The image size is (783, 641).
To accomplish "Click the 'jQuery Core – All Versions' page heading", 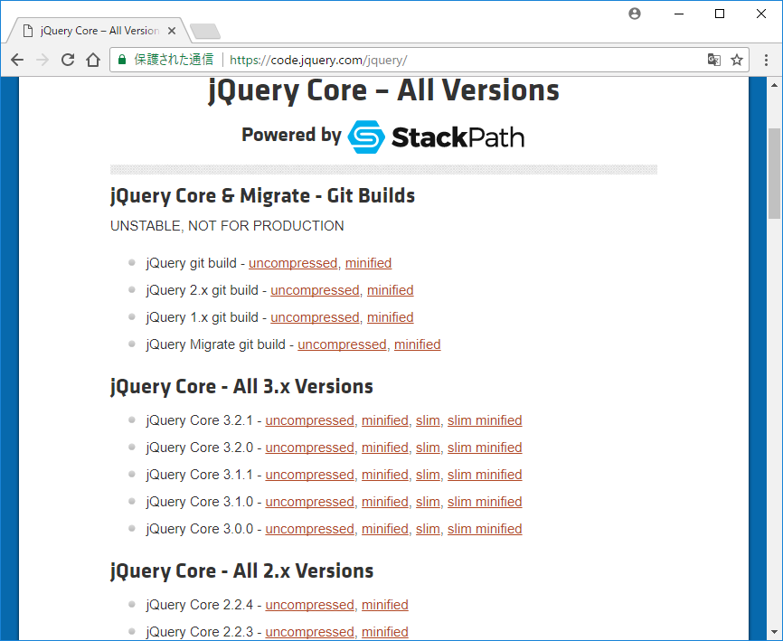I will click(x=383, y=90).
